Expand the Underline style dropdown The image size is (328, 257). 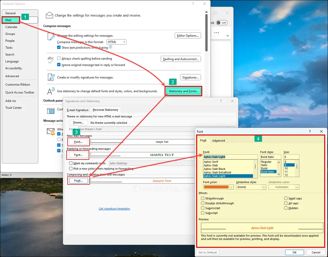coord(251,187)
